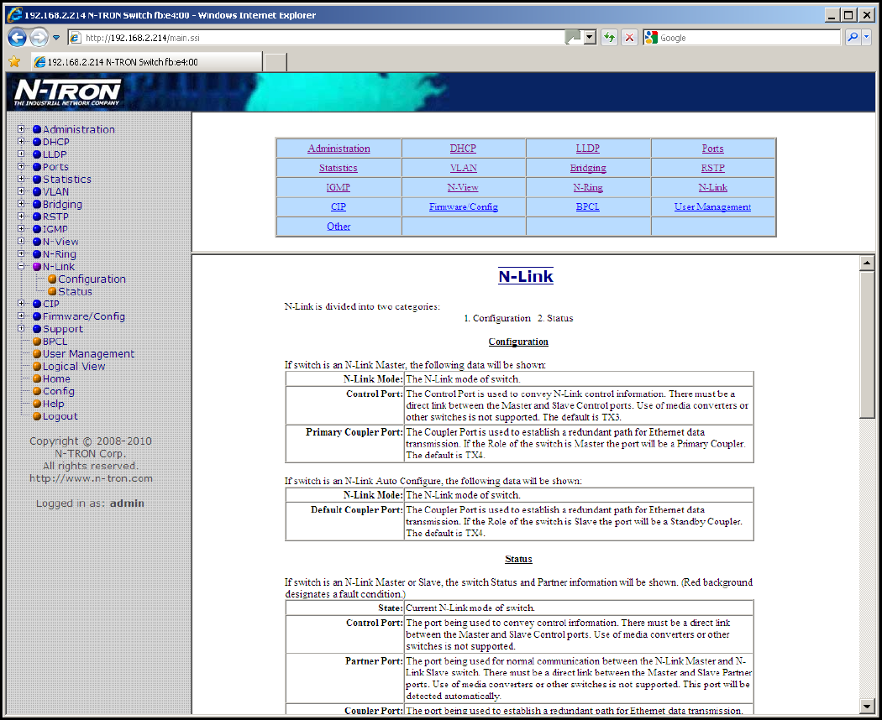Stop loading with the red X icon
Screen dimensions: 882x720
coord(629,38)
